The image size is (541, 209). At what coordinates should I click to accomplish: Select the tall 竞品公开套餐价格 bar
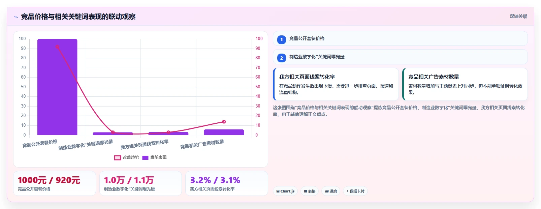57,87
